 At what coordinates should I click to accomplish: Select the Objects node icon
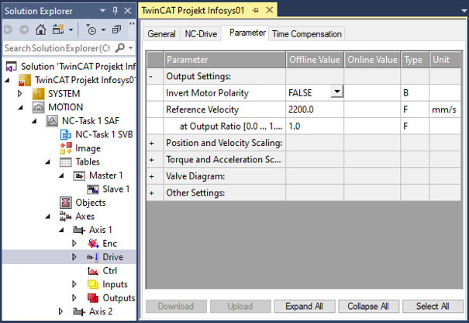tap(65, 203)
